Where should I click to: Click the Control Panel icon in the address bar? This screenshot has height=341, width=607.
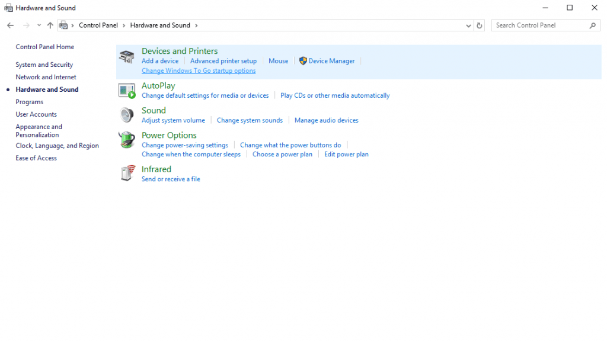tap(63, 25)
